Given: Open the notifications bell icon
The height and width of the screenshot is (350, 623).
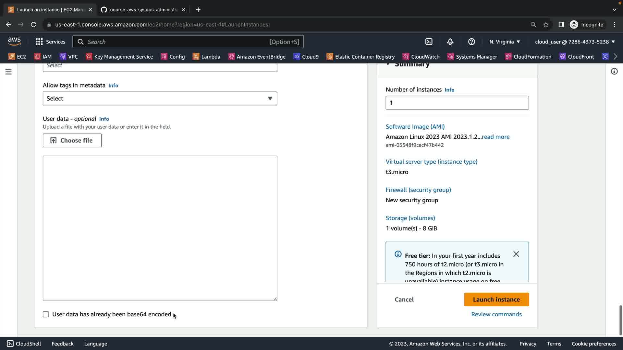Looking at the screenshot, I should 450,42.
